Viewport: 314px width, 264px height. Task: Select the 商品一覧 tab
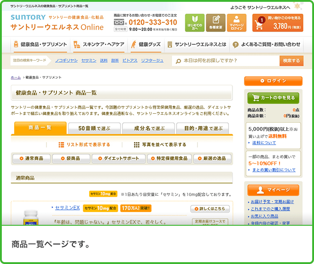pyautogui.click(x=40, y=128)
